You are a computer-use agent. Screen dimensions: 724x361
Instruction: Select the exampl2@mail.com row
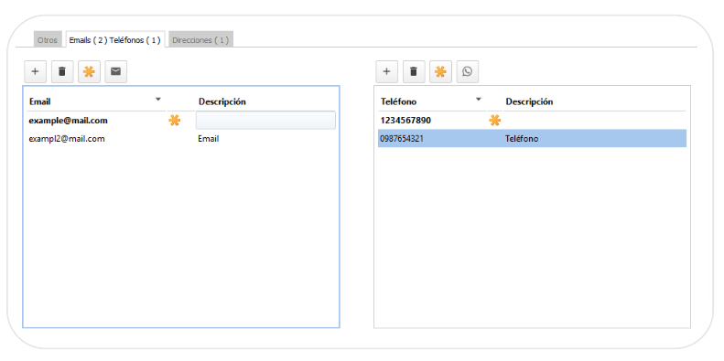[181, 138]
